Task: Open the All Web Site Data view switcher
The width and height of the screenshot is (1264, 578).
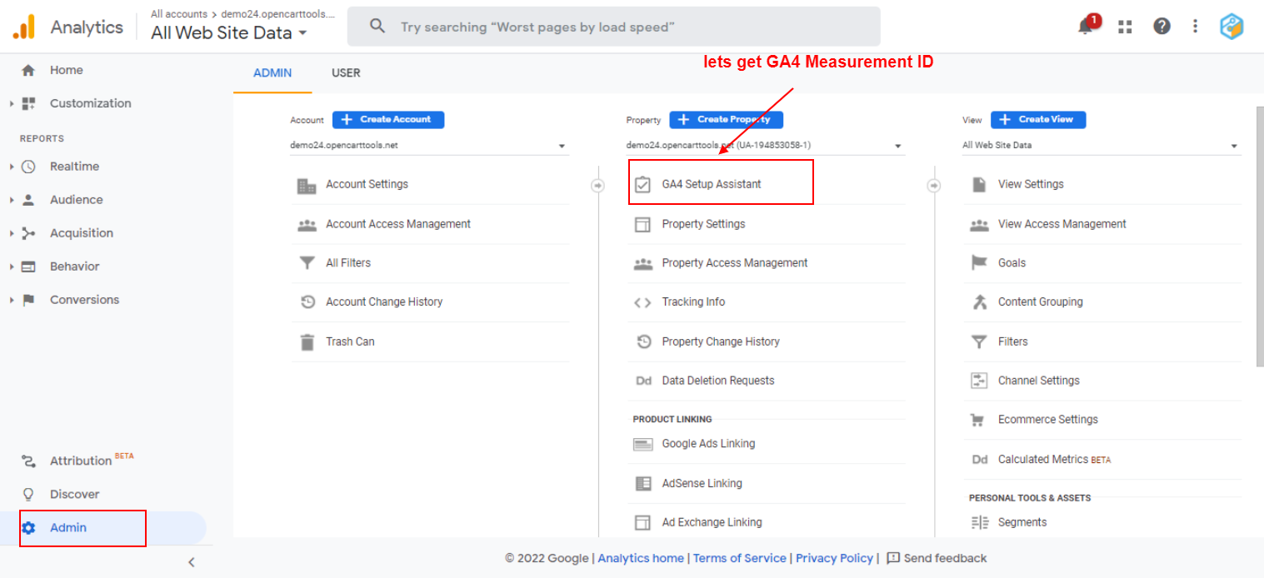Action: (229, 33)
